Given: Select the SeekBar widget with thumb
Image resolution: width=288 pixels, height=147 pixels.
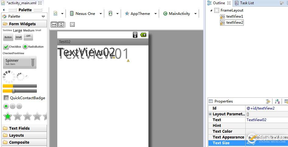Looking at the screenshot, I should point(20,91).
